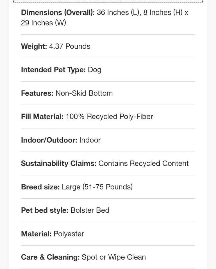Select the "100% Recycled Poly-Fiber" value
This screenshot has height=269, width=216.
(x=109, y=117)
